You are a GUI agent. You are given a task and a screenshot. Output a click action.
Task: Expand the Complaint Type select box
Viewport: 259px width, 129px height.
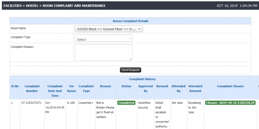click(104, 38)
